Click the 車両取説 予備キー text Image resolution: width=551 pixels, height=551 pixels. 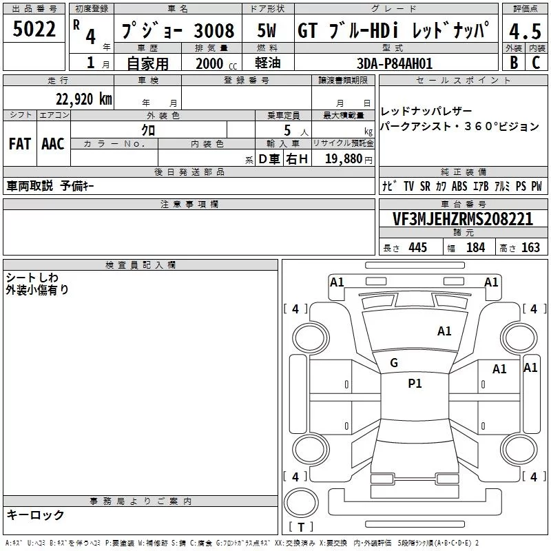[50, 186]
